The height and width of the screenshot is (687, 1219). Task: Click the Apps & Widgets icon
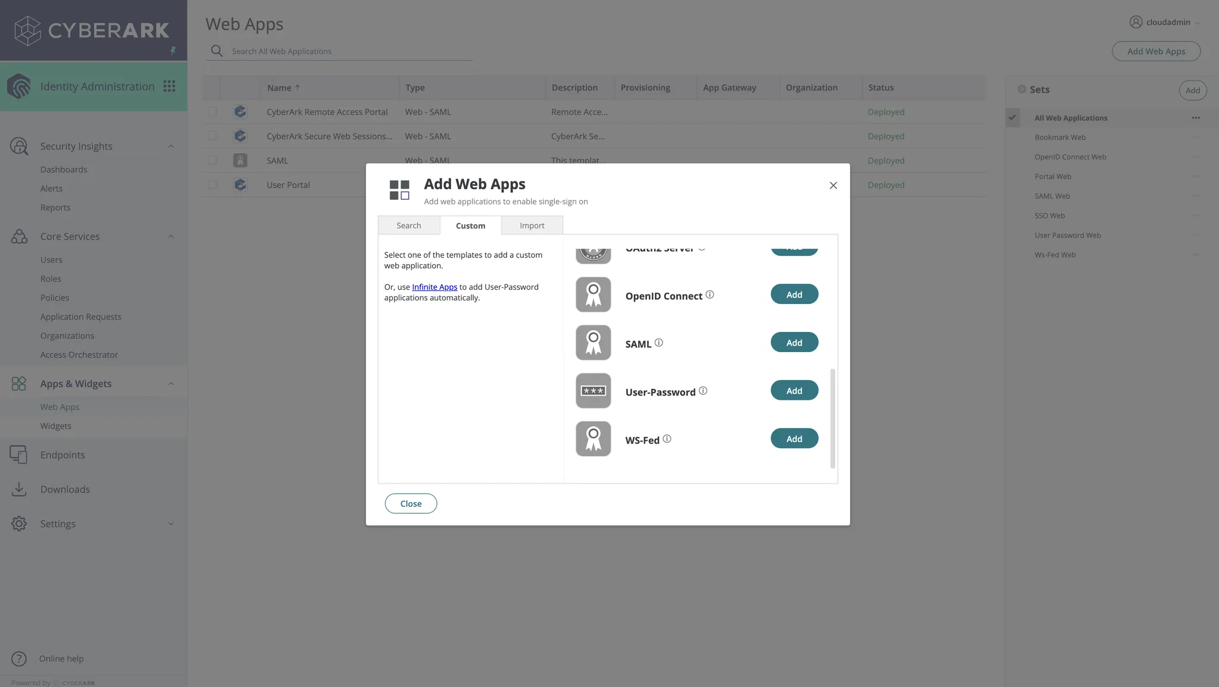19,384
